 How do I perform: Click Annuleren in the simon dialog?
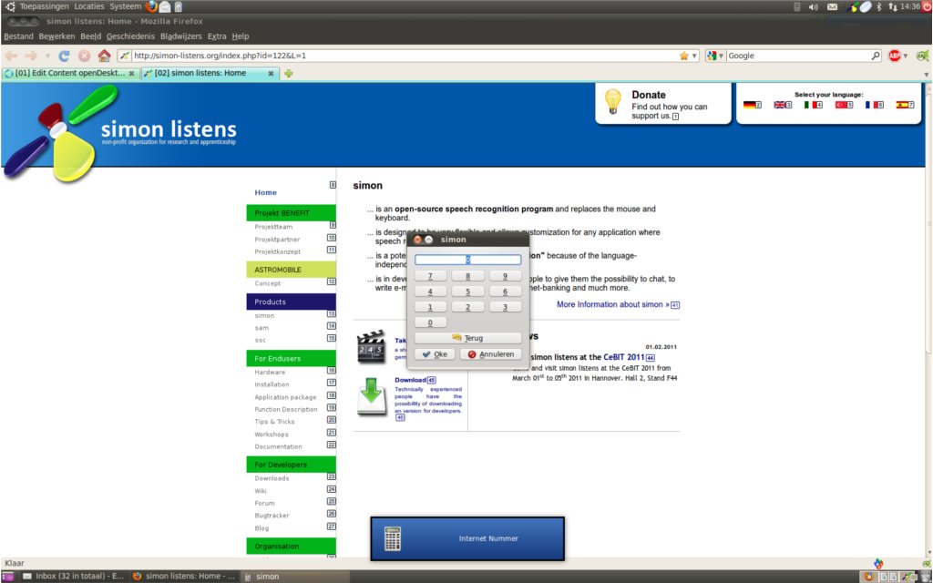[x=490, y=354]
